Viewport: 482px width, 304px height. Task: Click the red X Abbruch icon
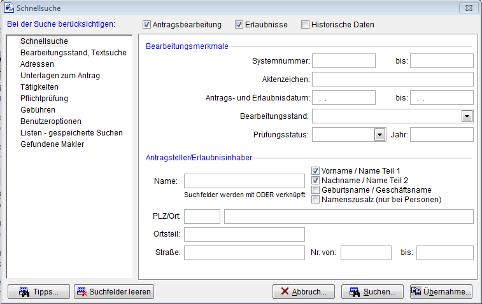pos(285,292)
